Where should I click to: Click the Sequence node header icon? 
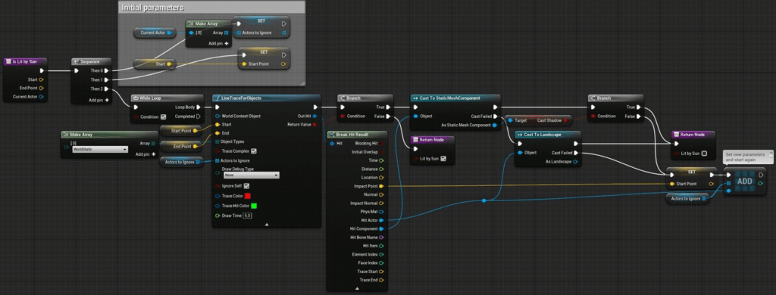(77, 62)
